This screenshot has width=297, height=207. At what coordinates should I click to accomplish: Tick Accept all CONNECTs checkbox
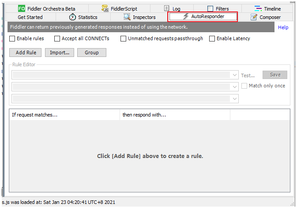tap(57, 39)
